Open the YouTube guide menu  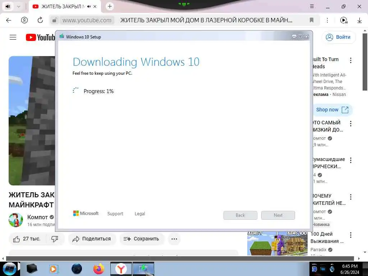pyautogui.click(x=13, y=37)
